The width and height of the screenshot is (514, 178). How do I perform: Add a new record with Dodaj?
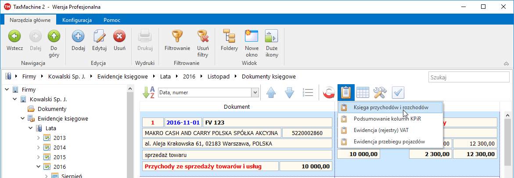pyautogui.click(x=78, y=40)
